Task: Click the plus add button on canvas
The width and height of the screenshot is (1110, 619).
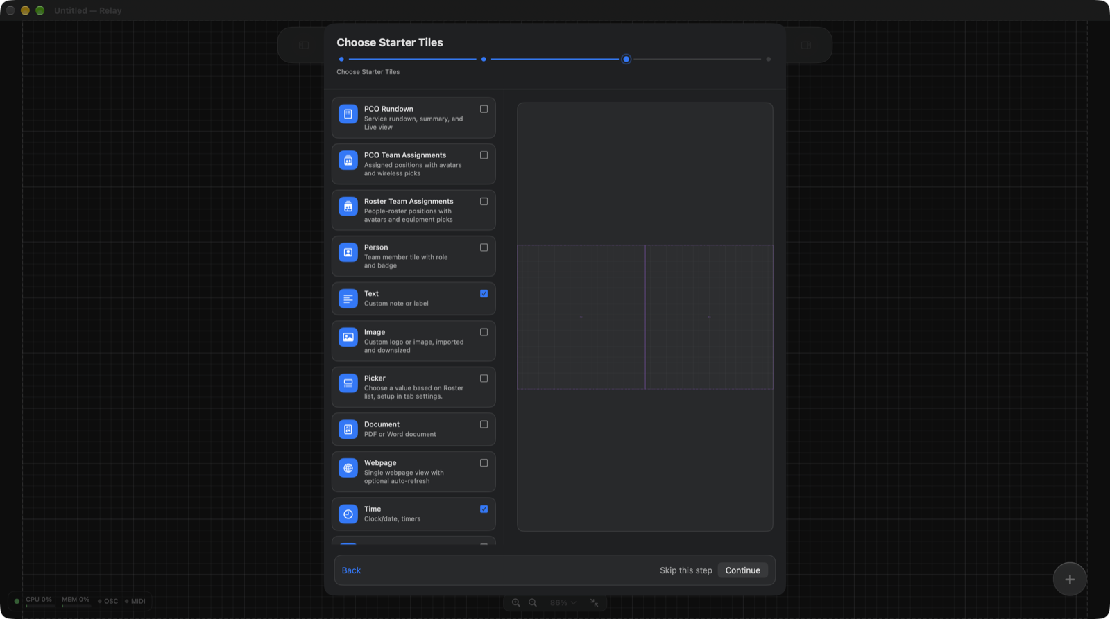Action: [1070, 579]
